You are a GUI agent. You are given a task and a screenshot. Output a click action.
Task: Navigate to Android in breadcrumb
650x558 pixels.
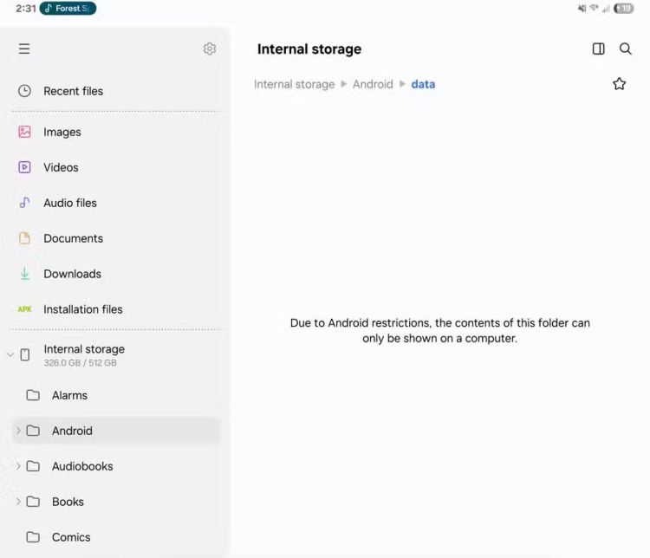tap(373, 85)
